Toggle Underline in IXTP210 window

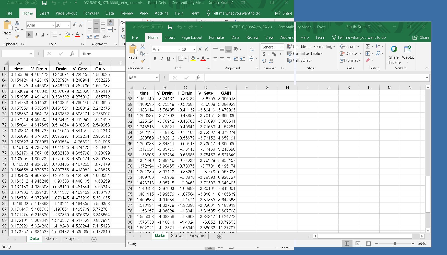[168, 59]
